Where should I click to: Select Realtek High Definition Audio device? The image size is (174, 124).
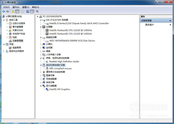coord(64,61)
